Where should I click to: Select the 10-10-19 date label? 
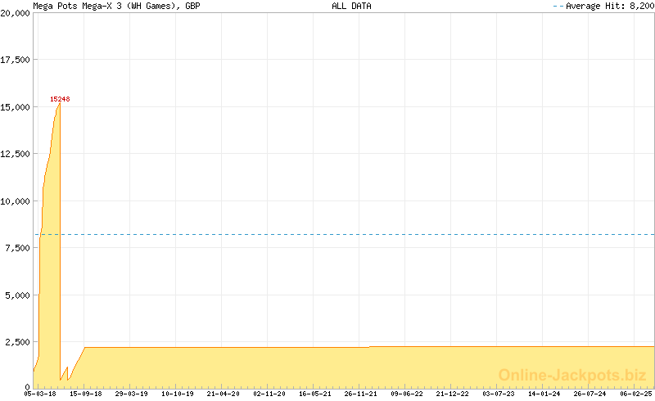pyautogui.click(x=178, y=394)
